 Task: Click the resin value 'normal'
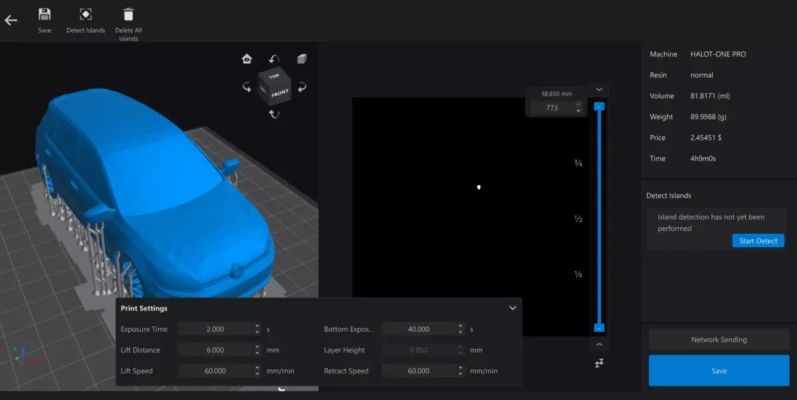701,75
